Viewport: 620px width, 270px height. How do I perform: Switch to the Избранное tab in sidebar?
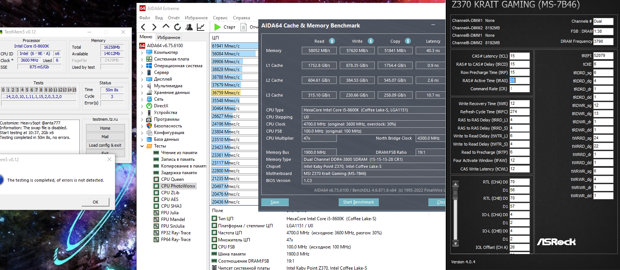click(169, 37)
